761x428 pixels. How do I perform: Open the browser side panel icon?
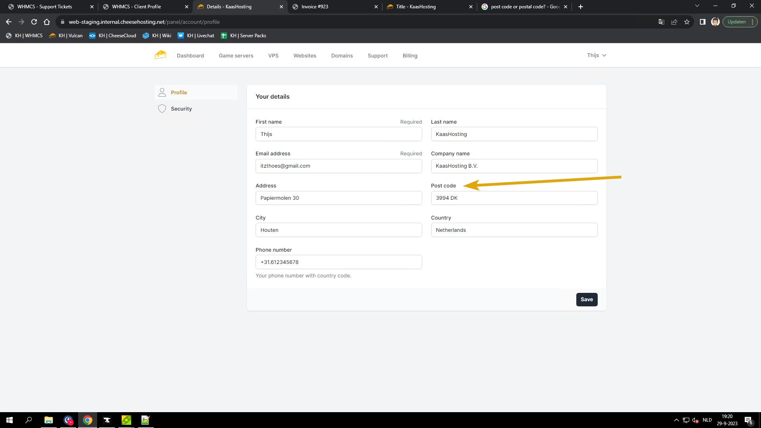coord(702,22)
